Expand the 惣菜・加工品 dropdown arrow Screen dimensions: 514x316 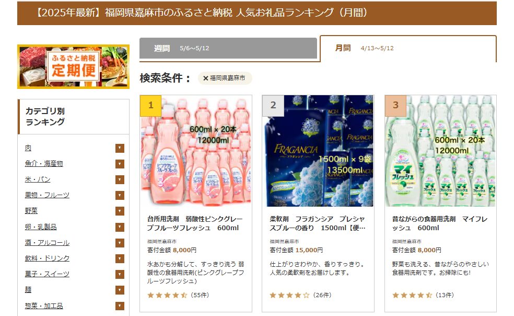pyautogui.click(x=120, y=306)
